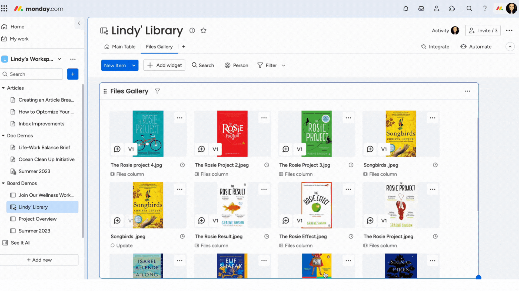519x291 pixels.
Task: Click the board info icon
Action: 192,30
